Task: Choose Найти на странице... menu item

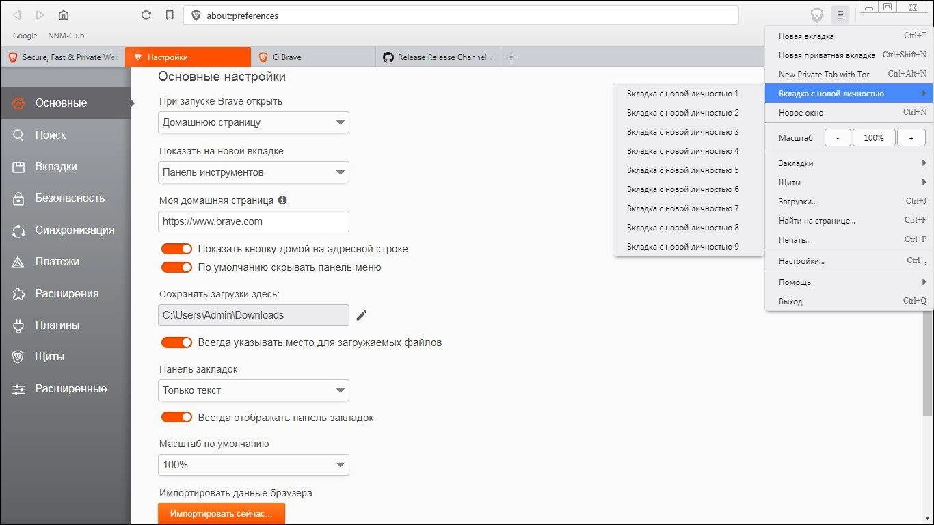Action: click(849, 221)
